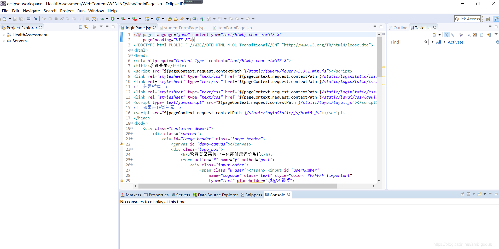Close the loginPage.jsp editor tab
This screenshot has width=499, height=249.
coord(155,28)
